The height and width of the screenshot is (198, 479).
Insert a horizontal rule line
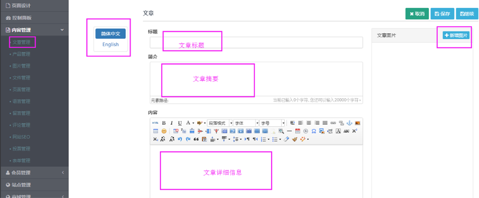pos(289,131)
